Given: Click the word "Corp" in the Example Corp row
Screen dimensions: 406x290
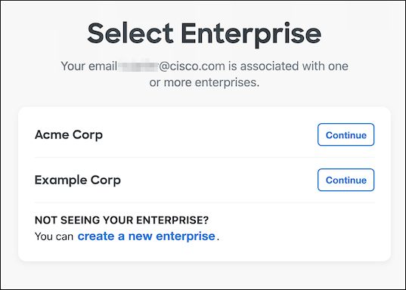Looking at the screenshot, I should (x=106, y=180).
